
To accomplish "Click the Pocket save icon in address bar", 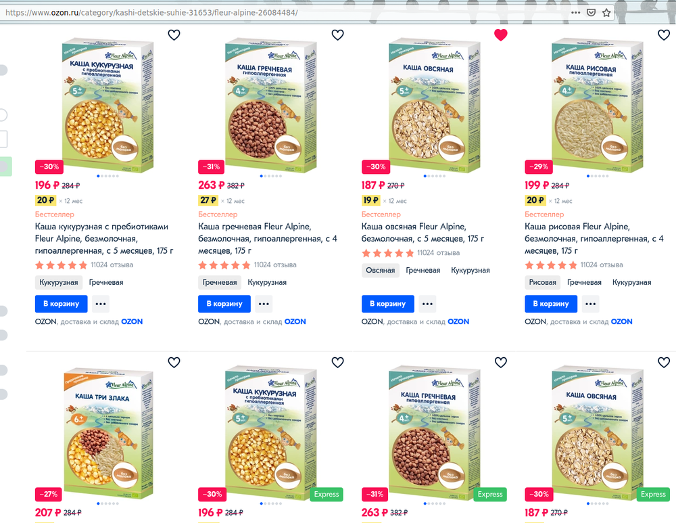I will 591,12.
